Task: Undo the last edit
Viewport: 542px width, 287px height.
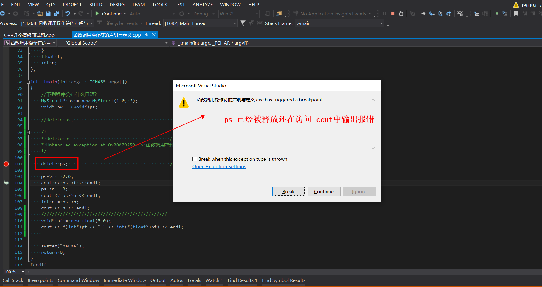Action: click(68, 14)
